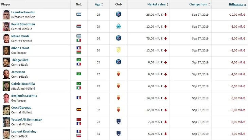
Task: Click Alban Lafont player photo thumbnail
Action: [6, 50]
